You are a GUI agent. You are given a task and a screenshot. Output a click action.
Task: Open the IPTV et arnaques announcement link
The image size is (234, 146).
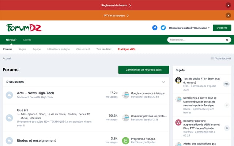(x=116, y=15)
